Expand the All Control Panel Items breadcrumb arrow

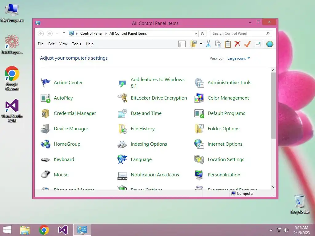click(x=106, y=33)
